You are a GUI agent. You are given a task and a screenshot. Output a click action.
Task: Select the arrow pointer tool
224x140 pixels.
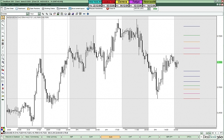coord(3,18)
